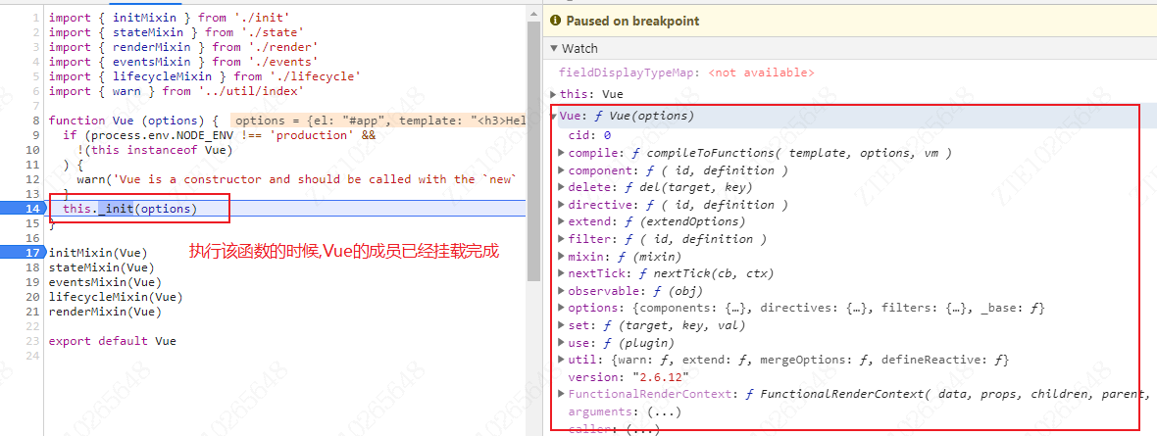Click the 'export default Vue' line
This screenshot has width=1157, height=436.
point(112,341)
